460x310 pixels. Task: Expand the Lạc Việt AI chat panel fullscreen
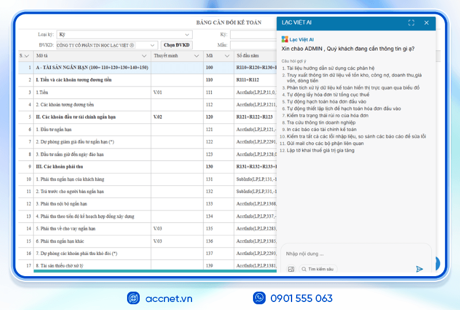411,23
